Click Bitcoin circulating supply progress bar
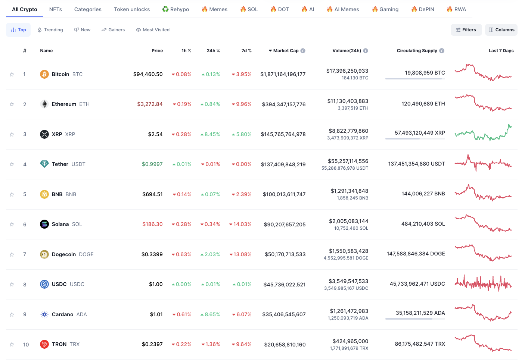528x361 pixels. [415, 79]
